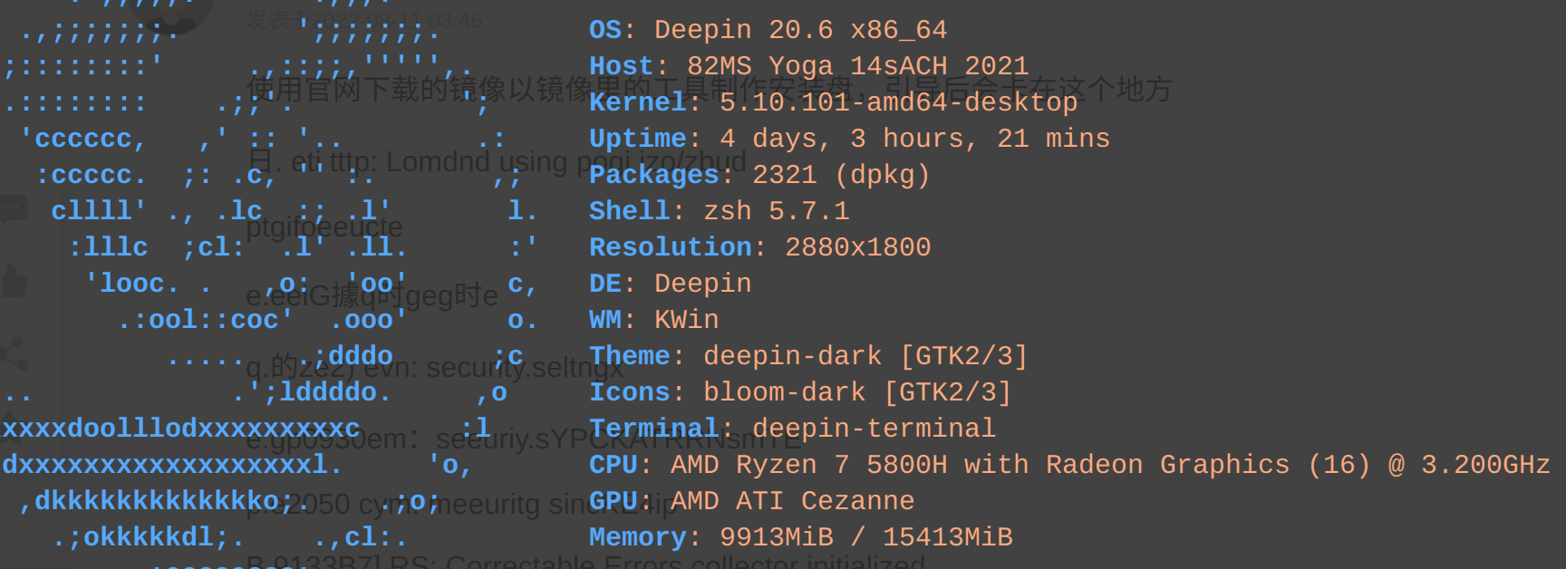The image size is (1566, 569).
Task: Click the Memory usage line
Action: [800, 537]
